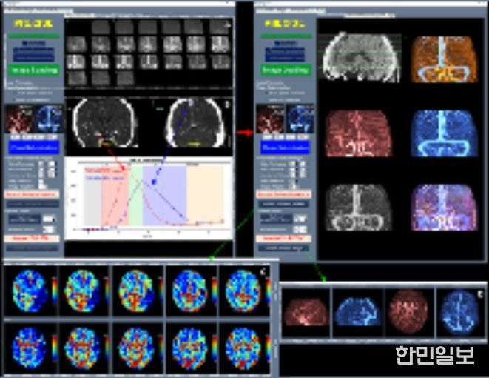Click the red shaded phase region in graph

point(115,194)
